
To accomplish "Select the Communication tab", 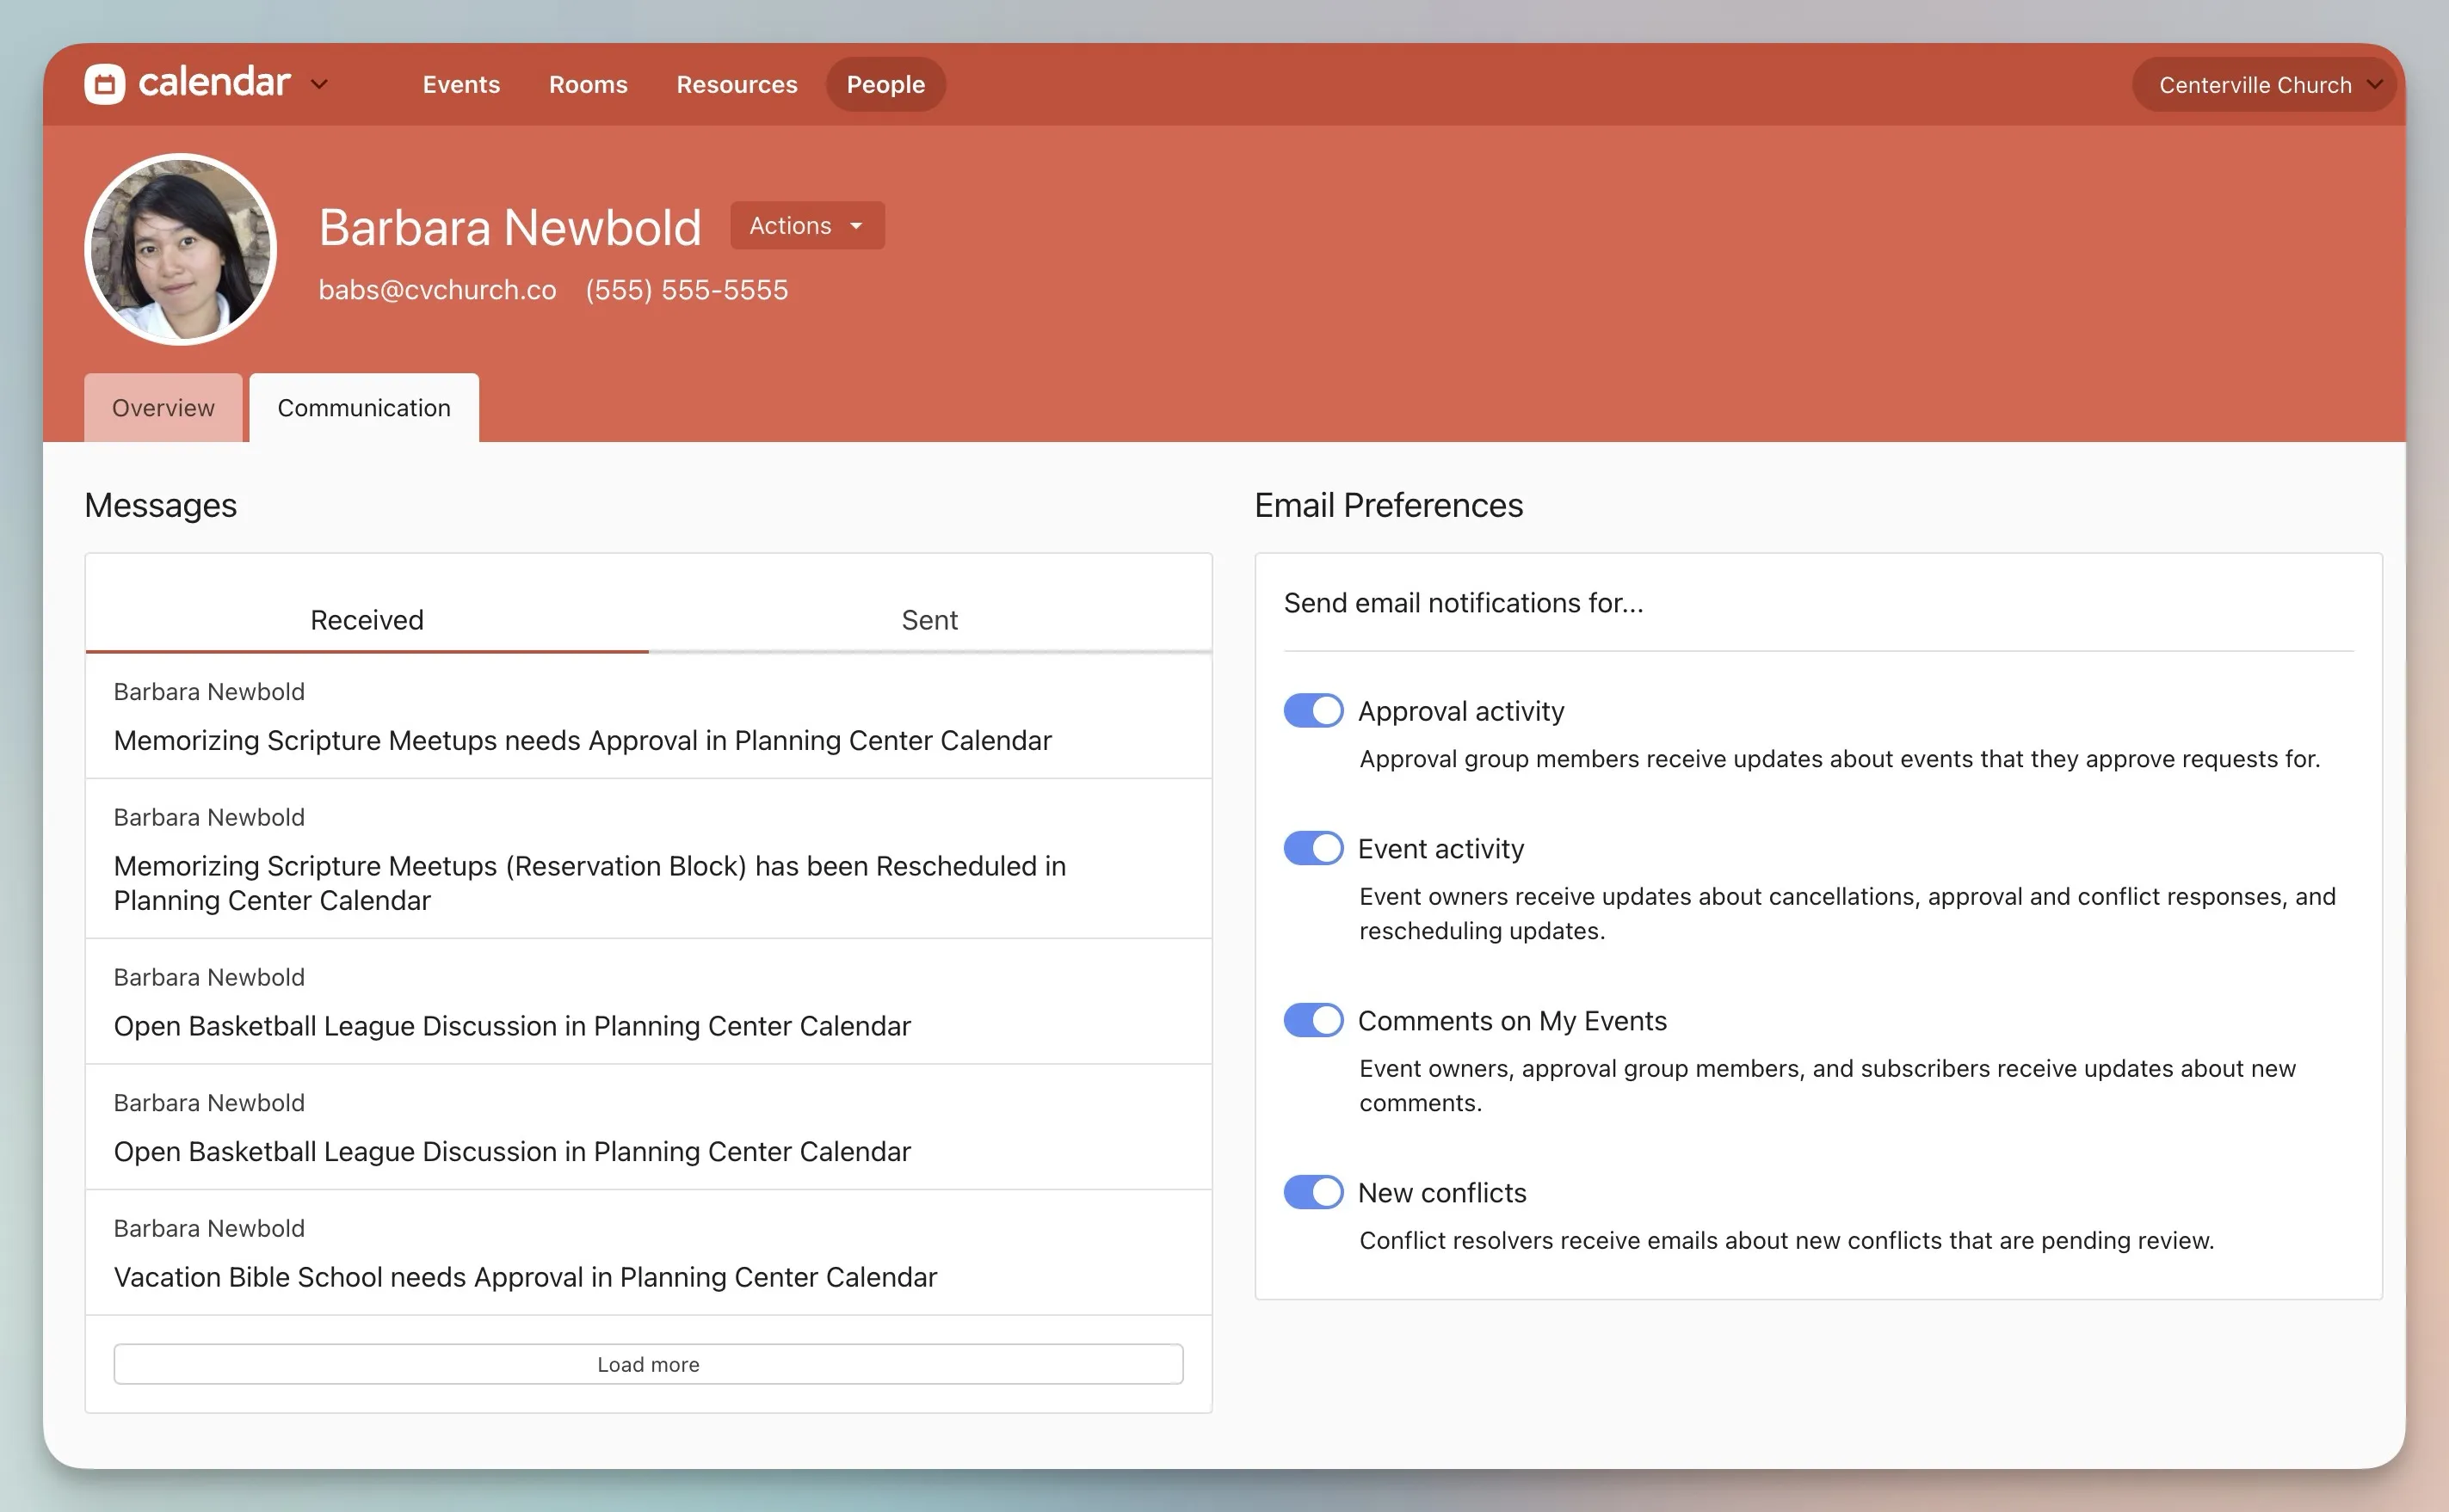I will point(364,408).
